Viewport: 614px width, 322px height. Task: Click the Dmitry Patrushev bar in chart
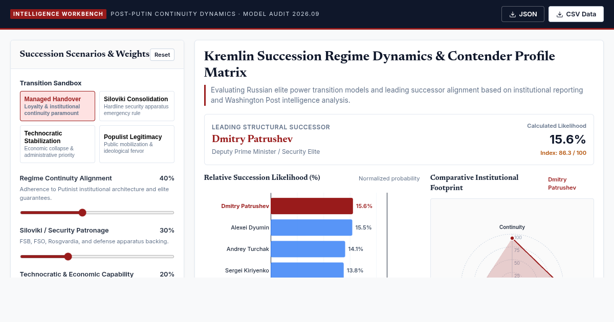click(312, 206)
